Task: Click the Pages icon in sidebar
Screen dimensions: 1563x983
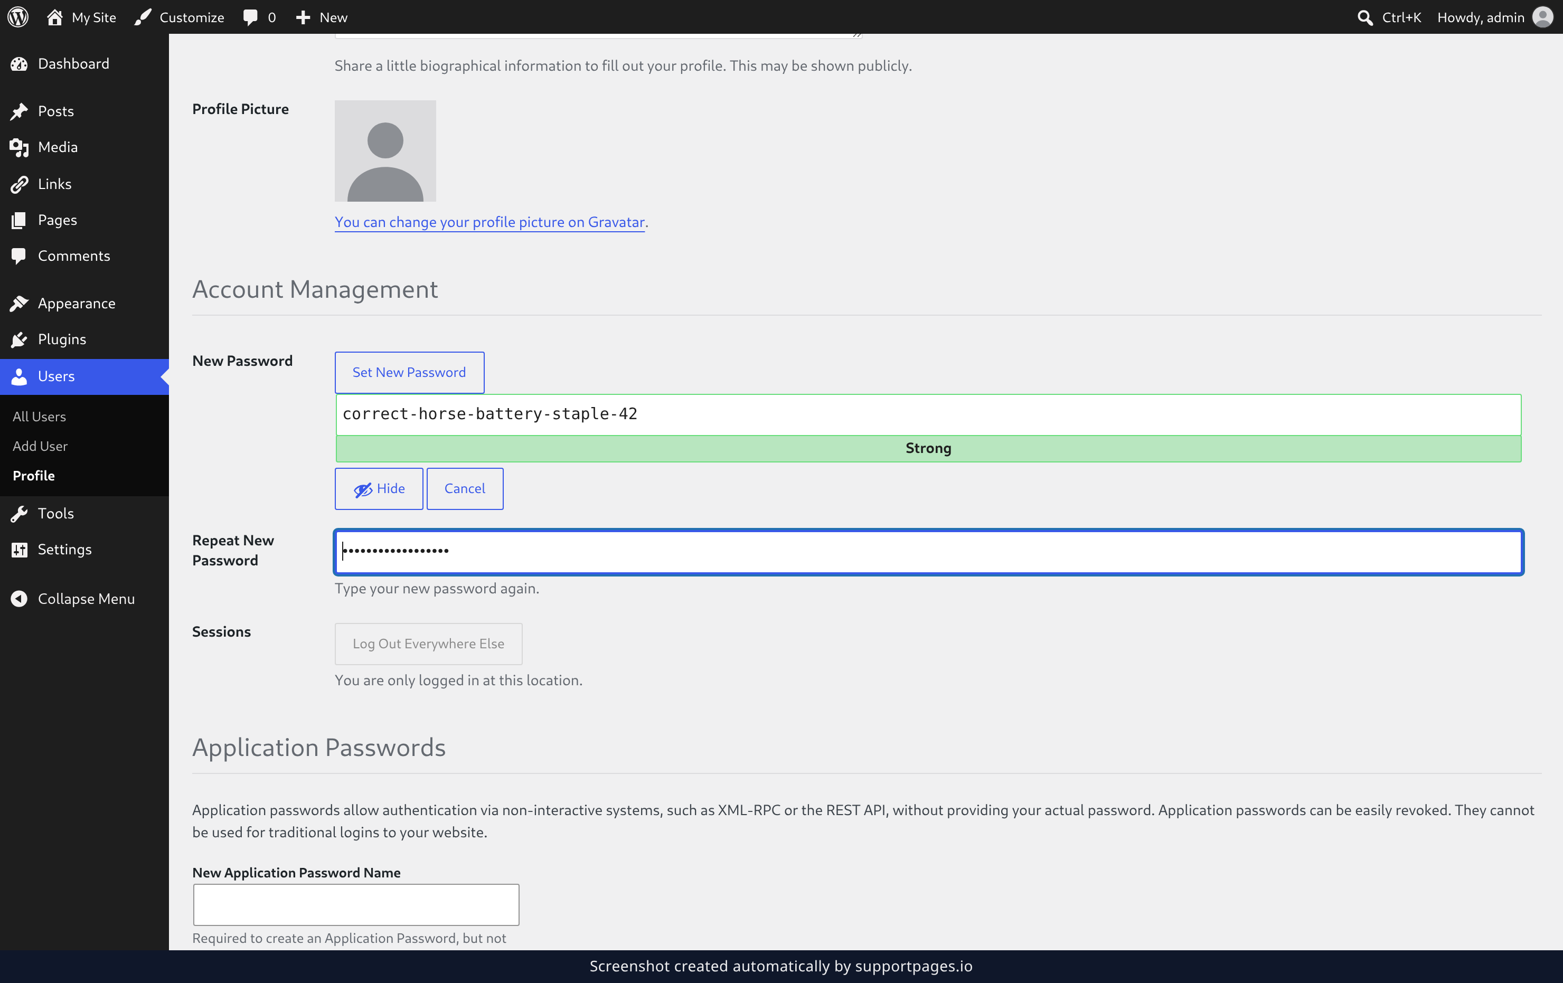Action: pyautogui.click(x=19, y=220)
